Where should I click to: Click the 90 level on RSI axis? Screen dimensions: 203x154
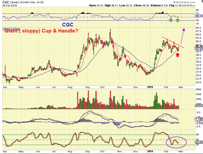(x=198, y=10)
